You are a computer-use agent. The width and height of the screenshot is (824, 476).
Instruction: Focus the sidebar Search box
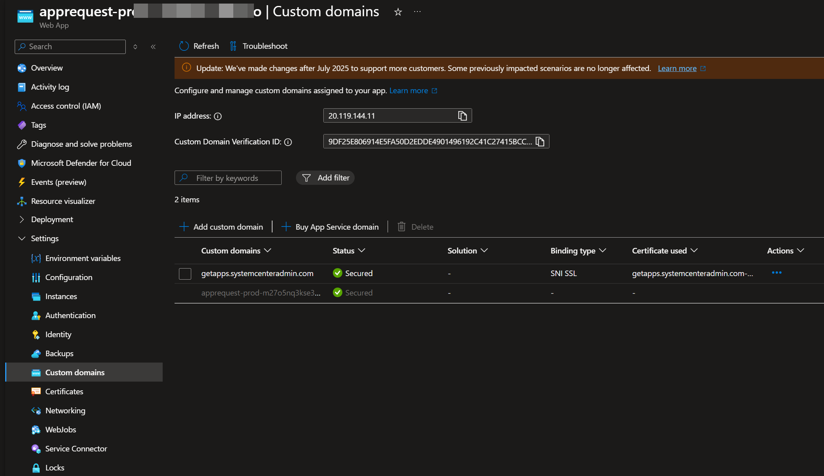70,46
